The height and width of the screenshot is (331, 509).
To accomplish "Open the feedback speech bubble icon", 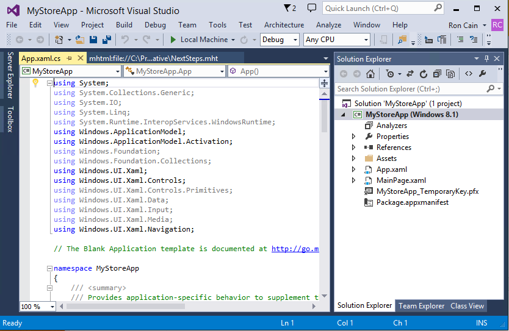I will (x=312, y=8).
